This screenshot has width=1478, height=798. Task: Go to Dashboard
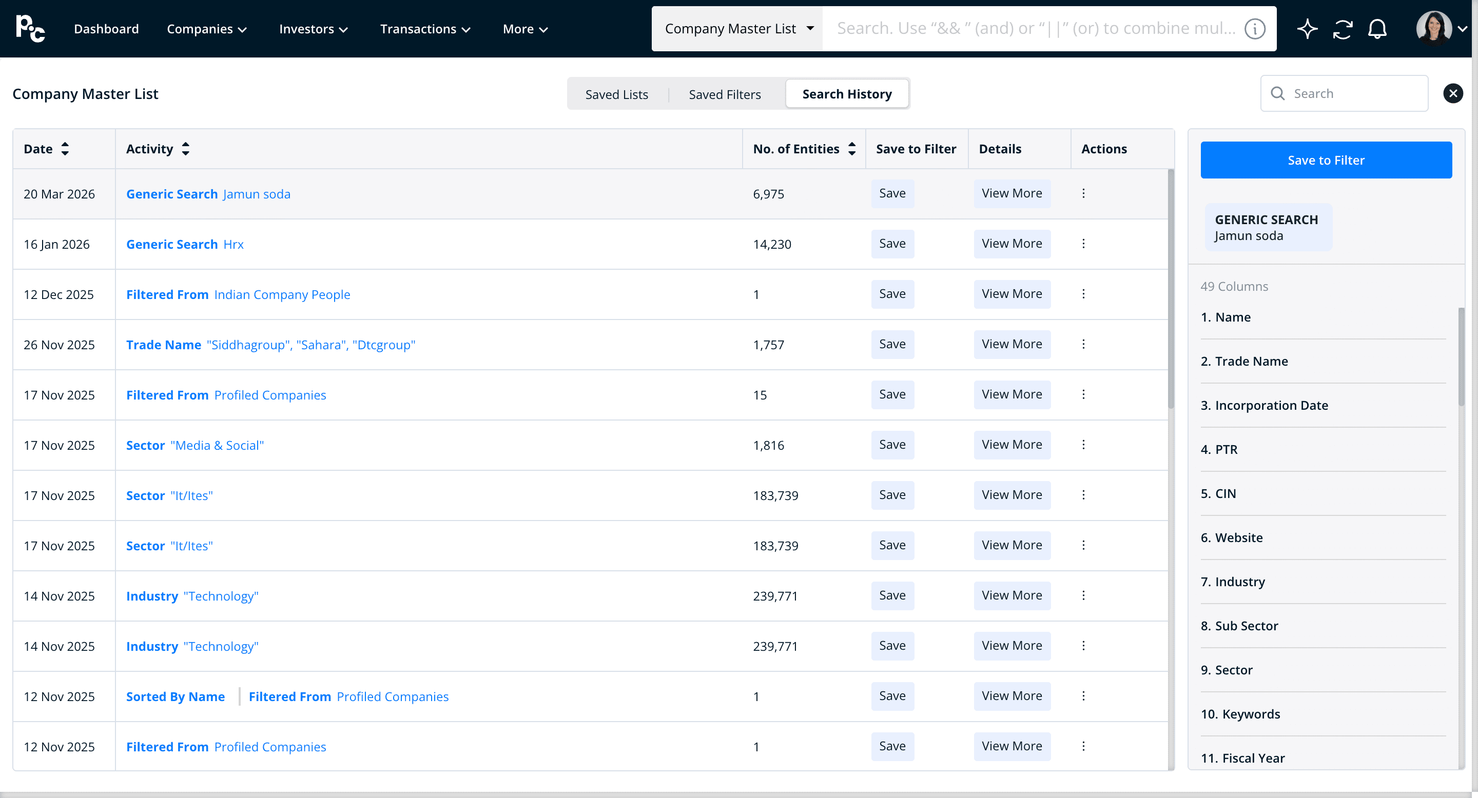106,29
